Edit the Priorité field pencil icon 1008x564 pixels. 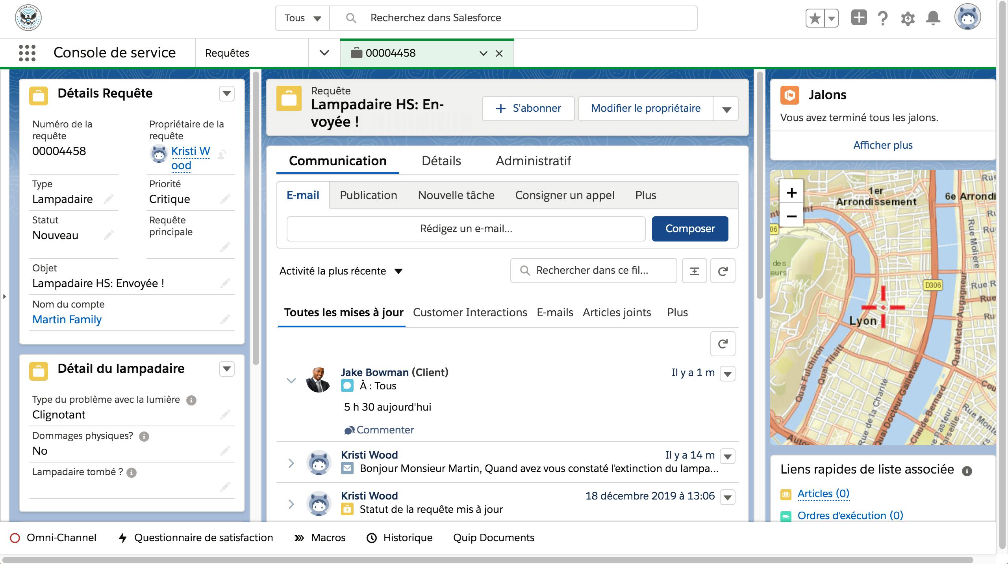pyautogui.click(x=225, y=199)
